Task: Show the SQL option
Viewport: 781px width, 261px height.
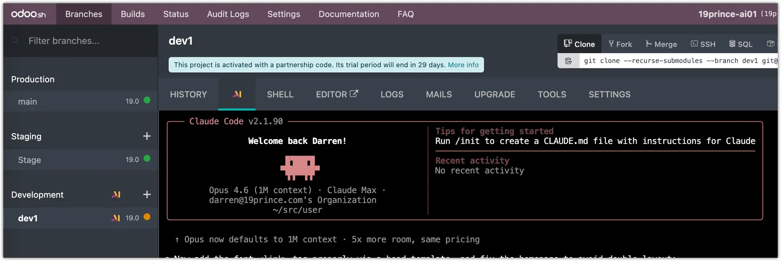Action: tap(740, 44)
